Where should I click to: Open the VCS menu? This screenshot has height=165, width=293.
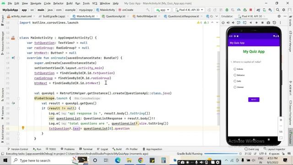coord(95,3)
